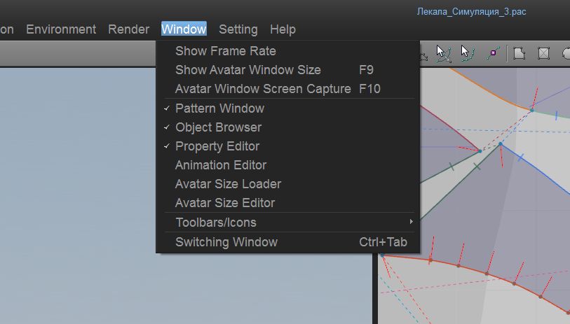The width and height of the screenshot is (570, 324).
Task: Select Show Avatar Window Size
Action: [x=248, y=70]
